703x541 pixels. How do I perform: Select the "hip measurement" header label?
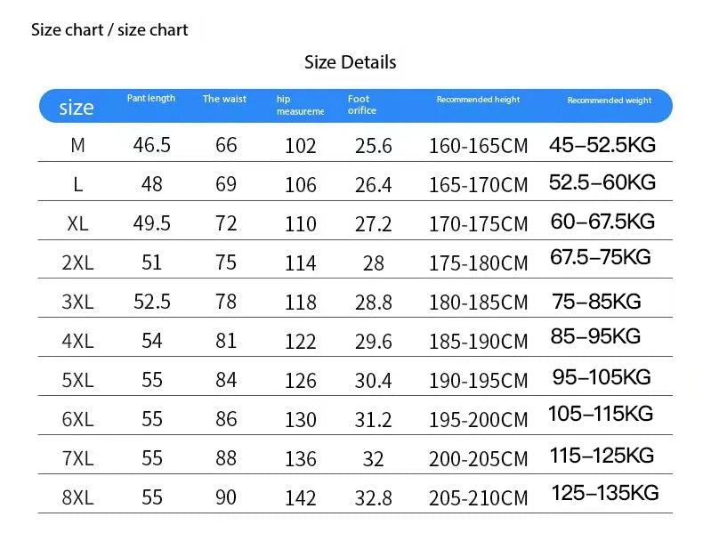click(x=299, y=105)
